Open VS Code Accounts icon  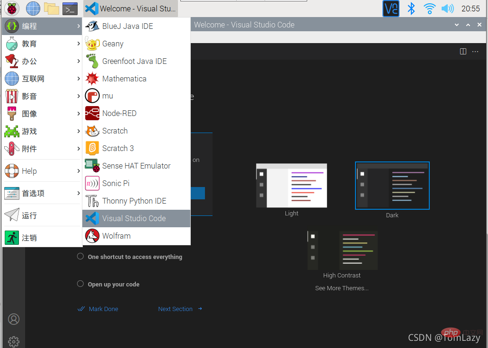click(14, 319)
